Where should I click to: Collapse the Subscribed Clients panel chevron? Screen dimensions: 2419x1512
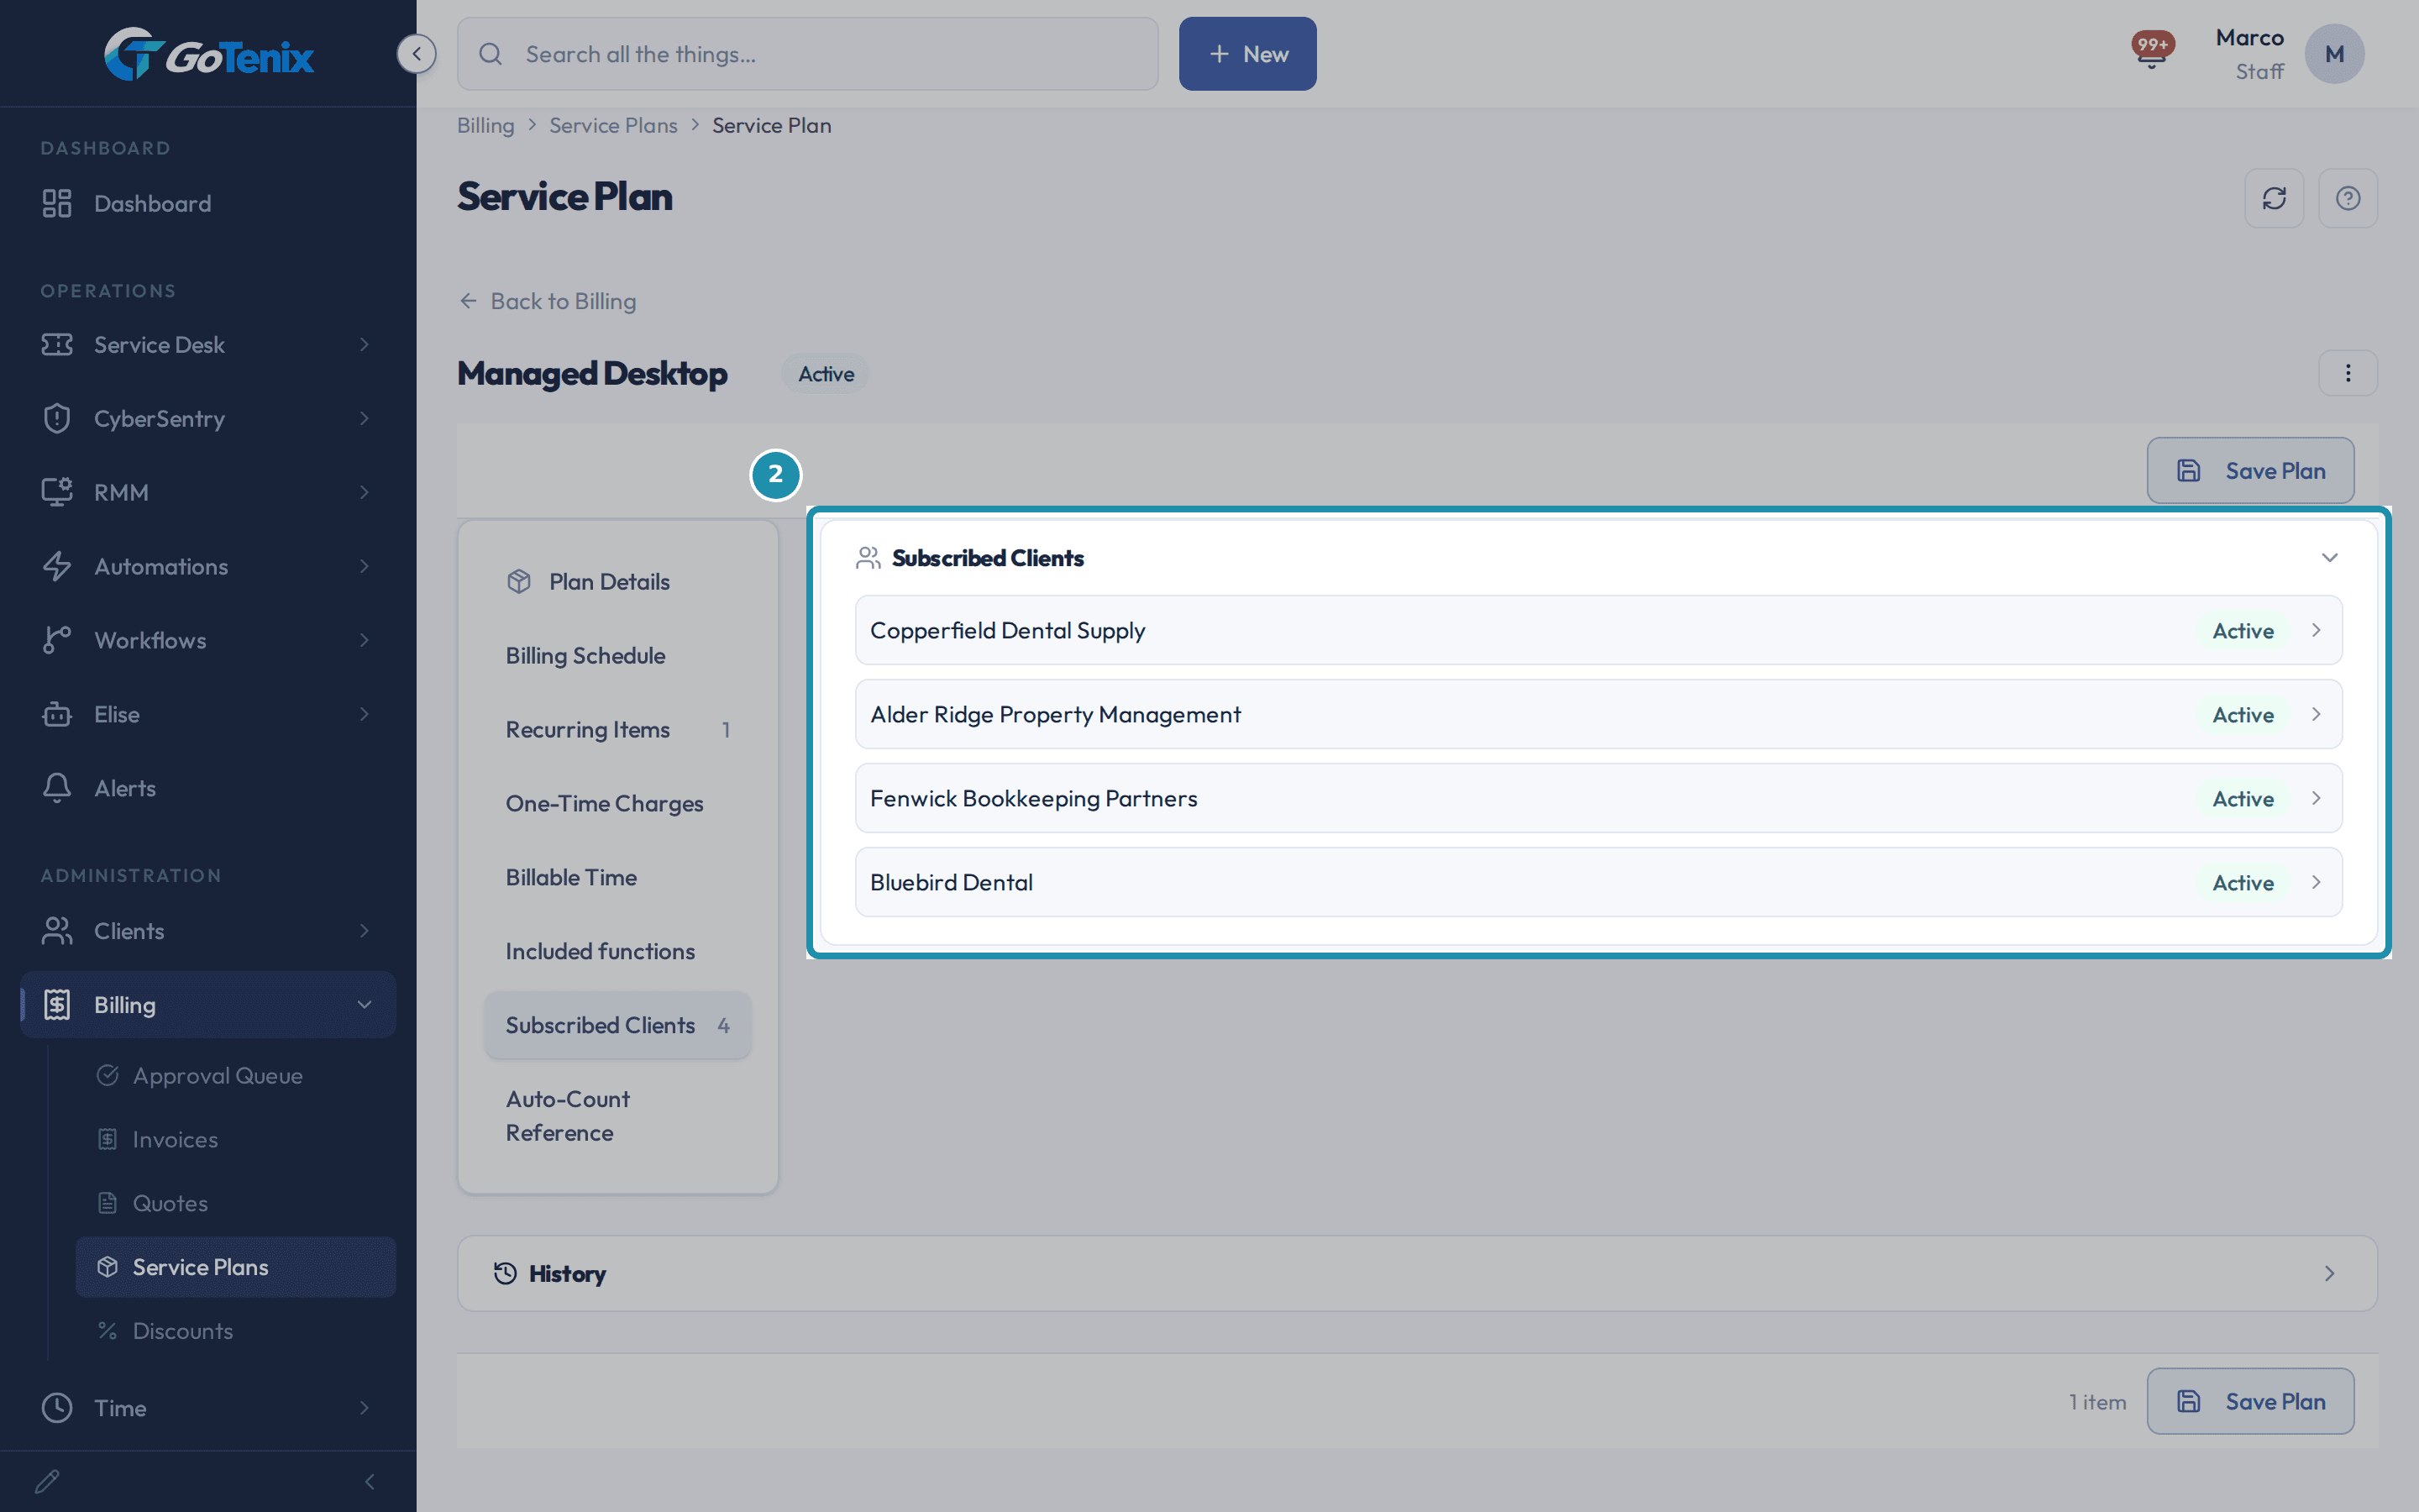(x=2329, y=558)
